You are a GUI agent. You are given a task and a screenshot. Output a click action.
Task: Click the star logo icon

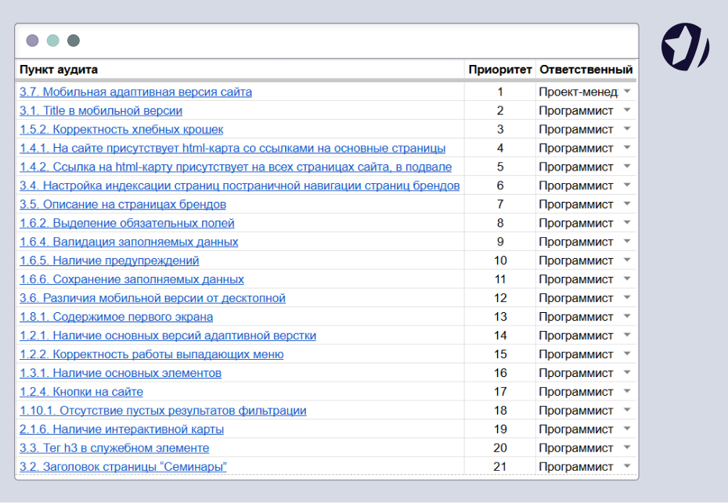pos(685,46)
